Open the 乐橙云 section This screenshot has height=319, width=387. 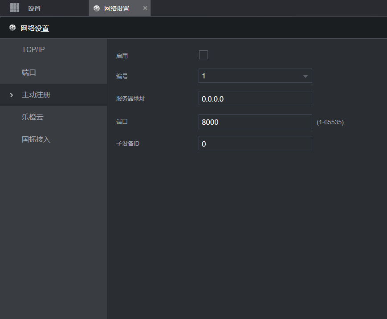pyautogui.click(x=33, y=117)
